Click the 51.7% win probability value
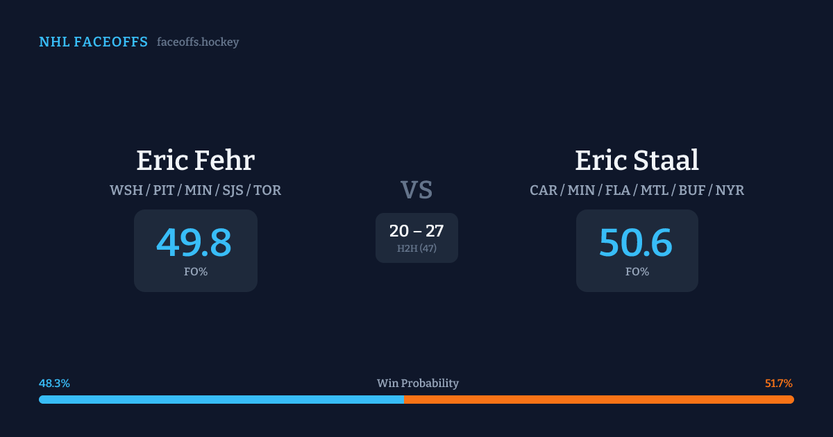Viewport: 833px width, 437px height. (779, 384)
